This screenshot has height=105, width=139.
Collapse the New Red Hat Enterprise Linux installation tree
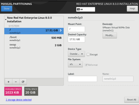point(6,20)
